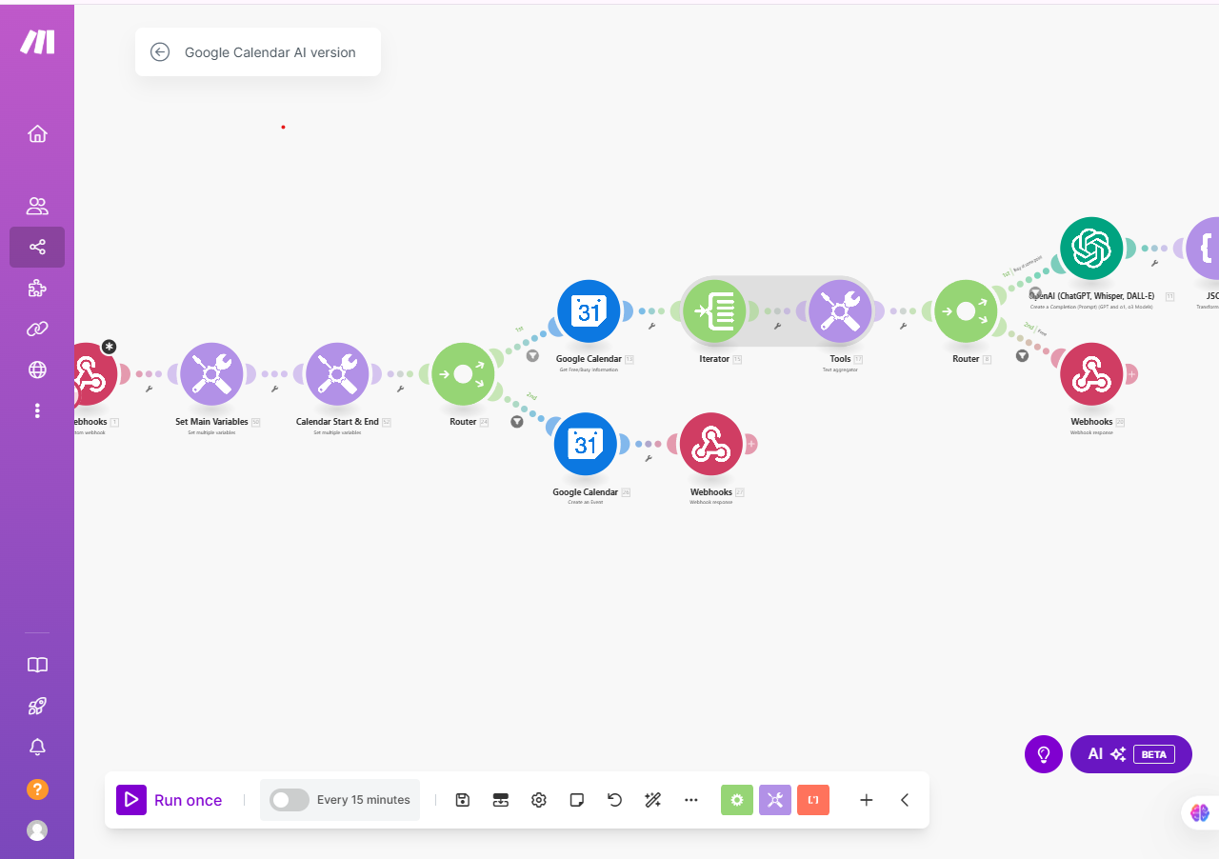This screenshot has height=859, width=1219.
Task: Click filter icon on Router 24 first route
Action: point(533,355)
